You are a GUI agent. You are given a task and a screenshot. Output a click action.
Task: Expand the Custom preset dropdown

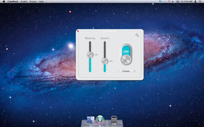(x=127, y=71)
